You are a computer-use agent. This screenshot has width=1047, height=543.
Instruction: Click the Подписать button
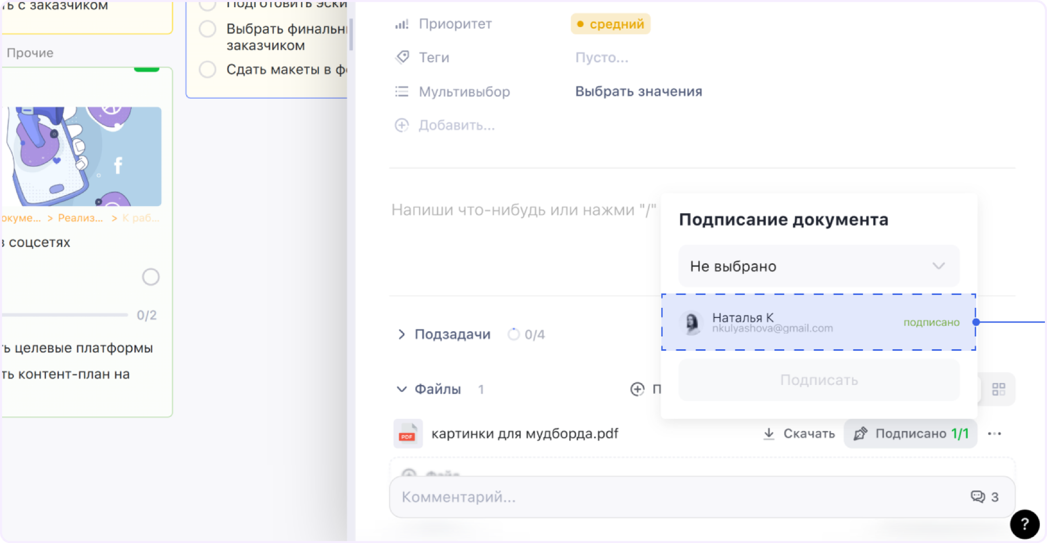(819, 380)
